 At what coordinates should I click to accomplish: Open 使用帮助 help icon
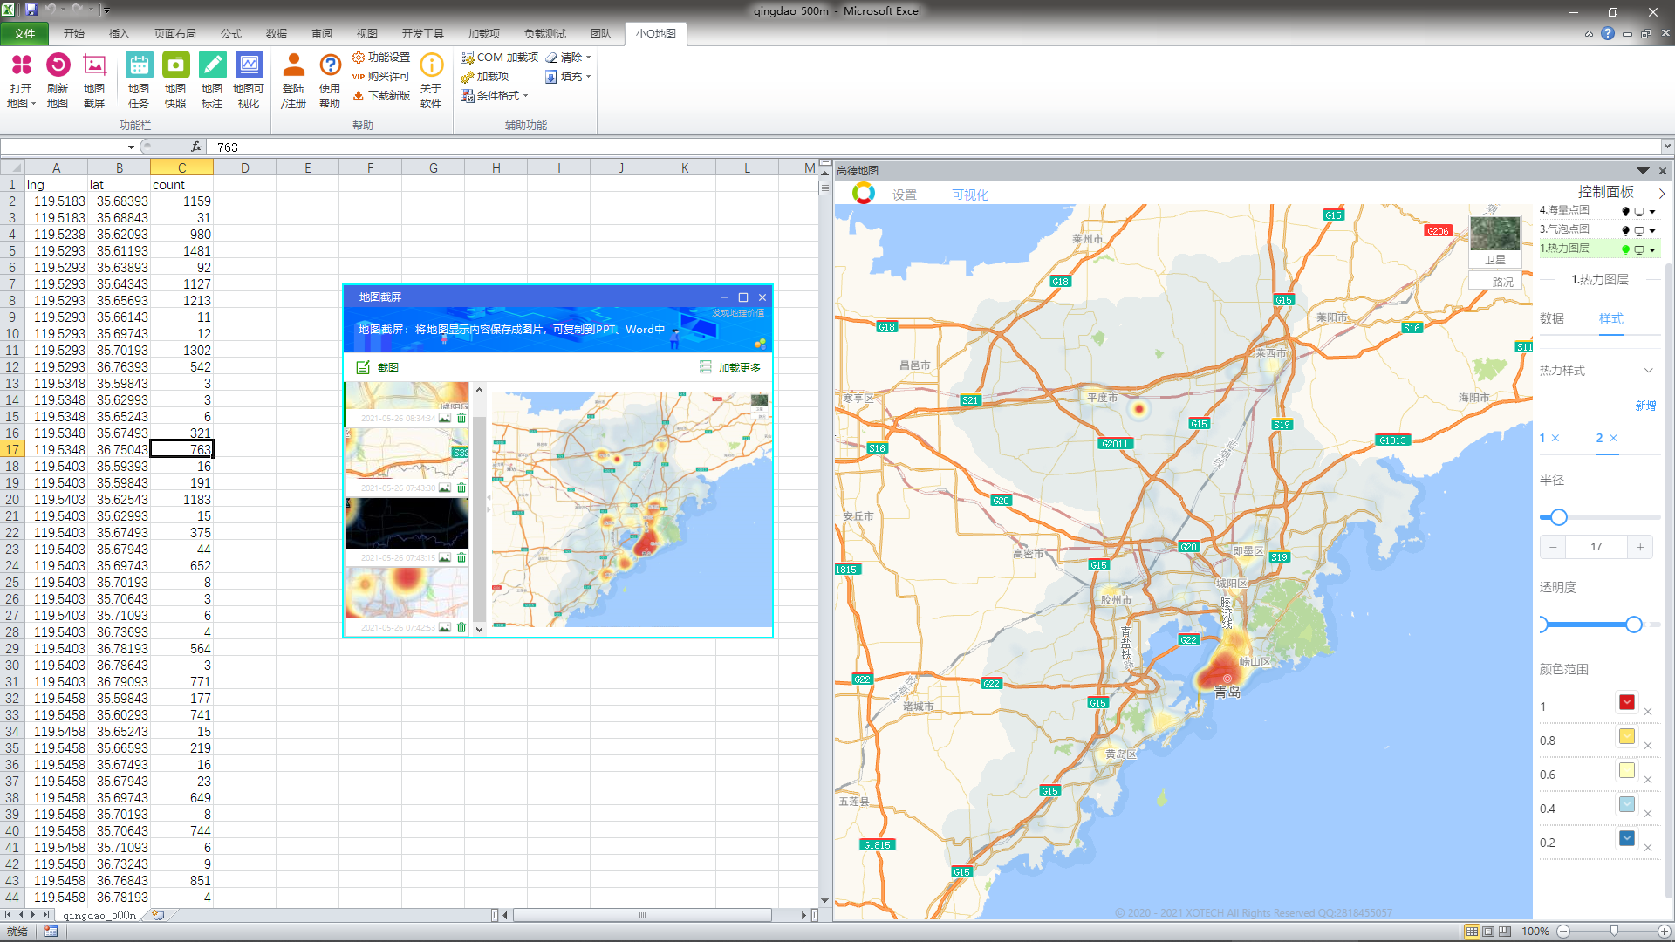click(330, 65)
